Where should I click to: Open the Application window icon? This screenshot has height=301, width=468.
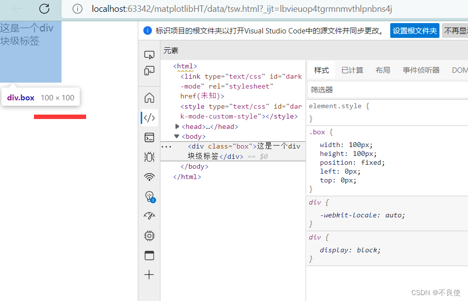point(149,256)
